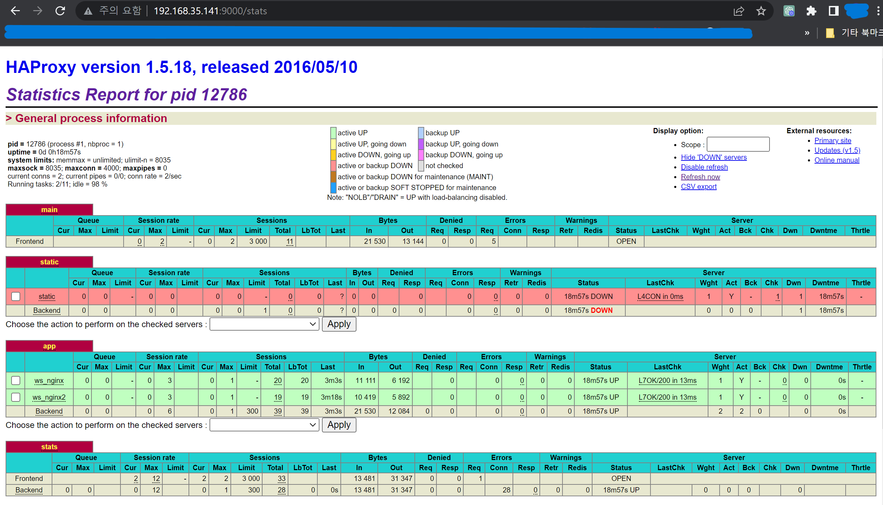Reload the page with refresh icon
This screenshot has height=505, width=883.
pos(60,11)
